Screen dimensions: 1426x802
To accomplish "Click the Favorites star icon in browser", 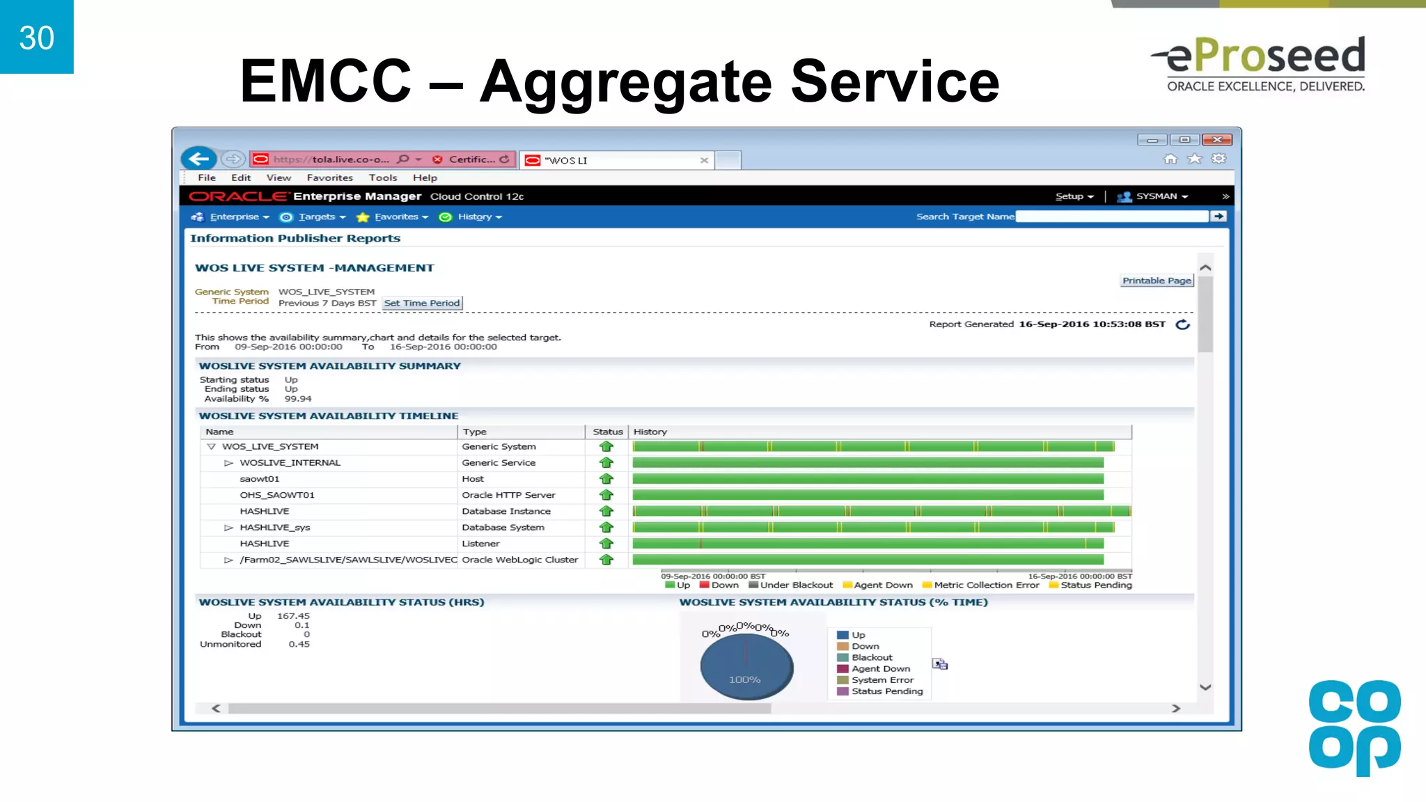I will click(x=1194, y=159).
